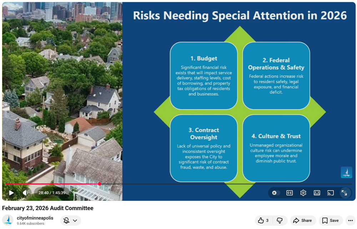This screenshot has width=357, height=229.
Task: Click the red progress bar scrubber handle
Action: click(x=100, y=184)
